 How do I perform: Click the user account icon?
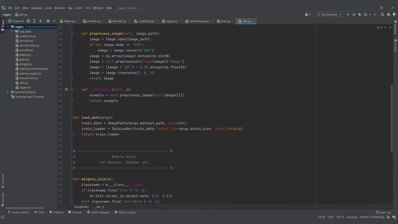307,15
